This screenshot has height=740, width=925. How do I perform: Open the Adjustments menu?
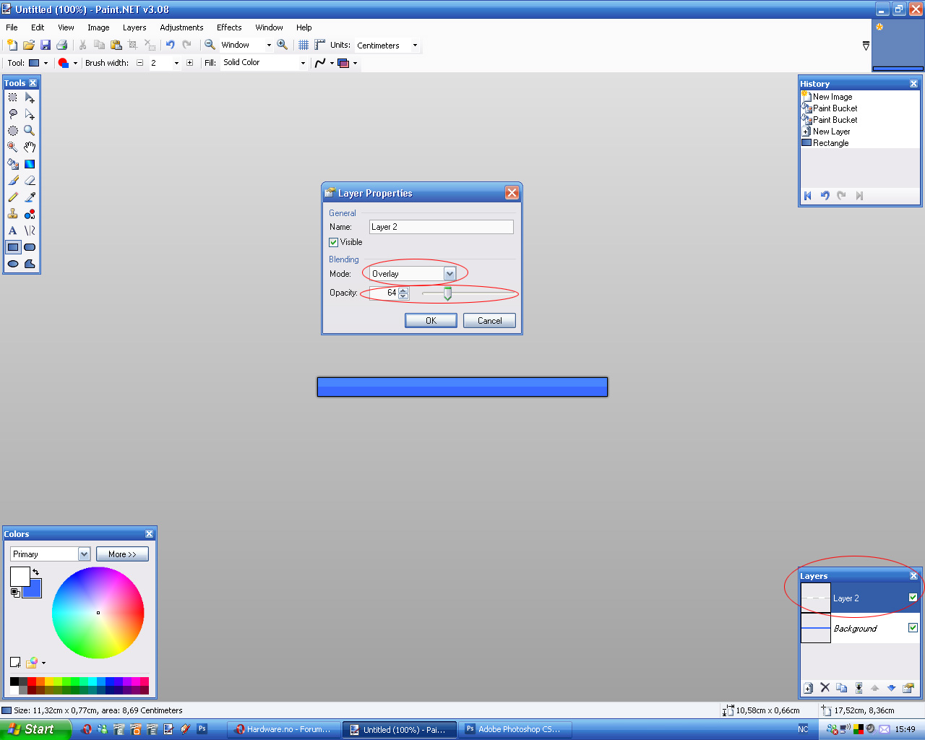pos(181,27)
